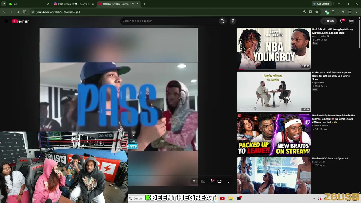
Task: Visit the InfluencerNewsHub channel
Action: 321,126
